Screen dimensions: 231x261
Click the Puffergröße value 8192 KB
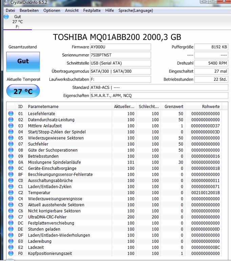pos(211,47)
